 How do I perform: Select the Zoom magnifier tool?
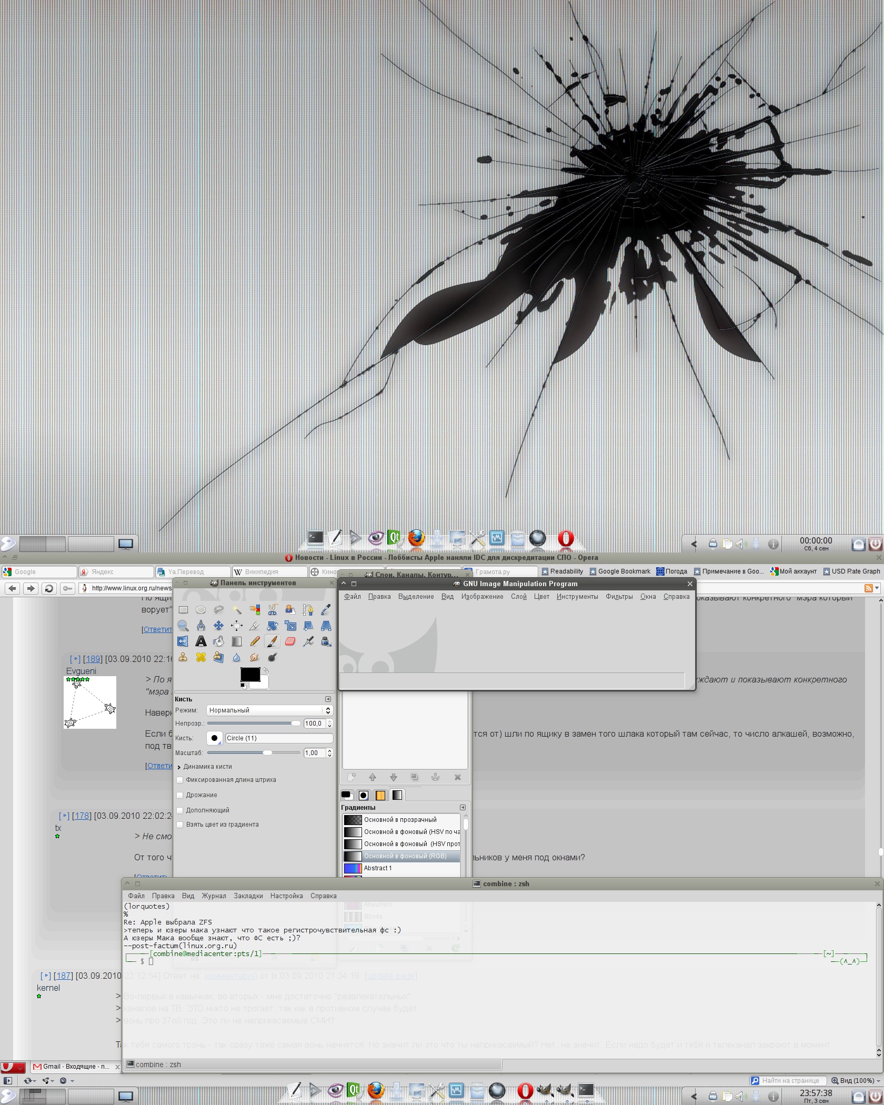coord(183,625)
